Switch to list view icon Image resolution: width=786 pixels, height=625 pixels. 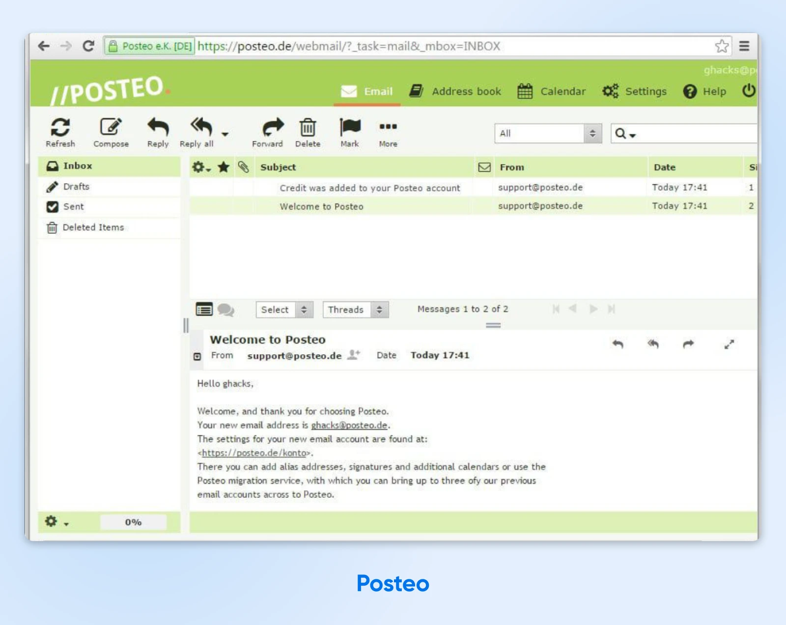click(x=204, y=310)
